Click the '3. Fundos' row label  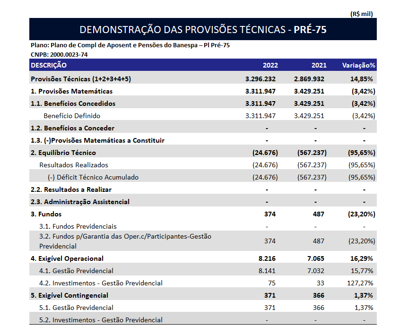pos(46,214)
